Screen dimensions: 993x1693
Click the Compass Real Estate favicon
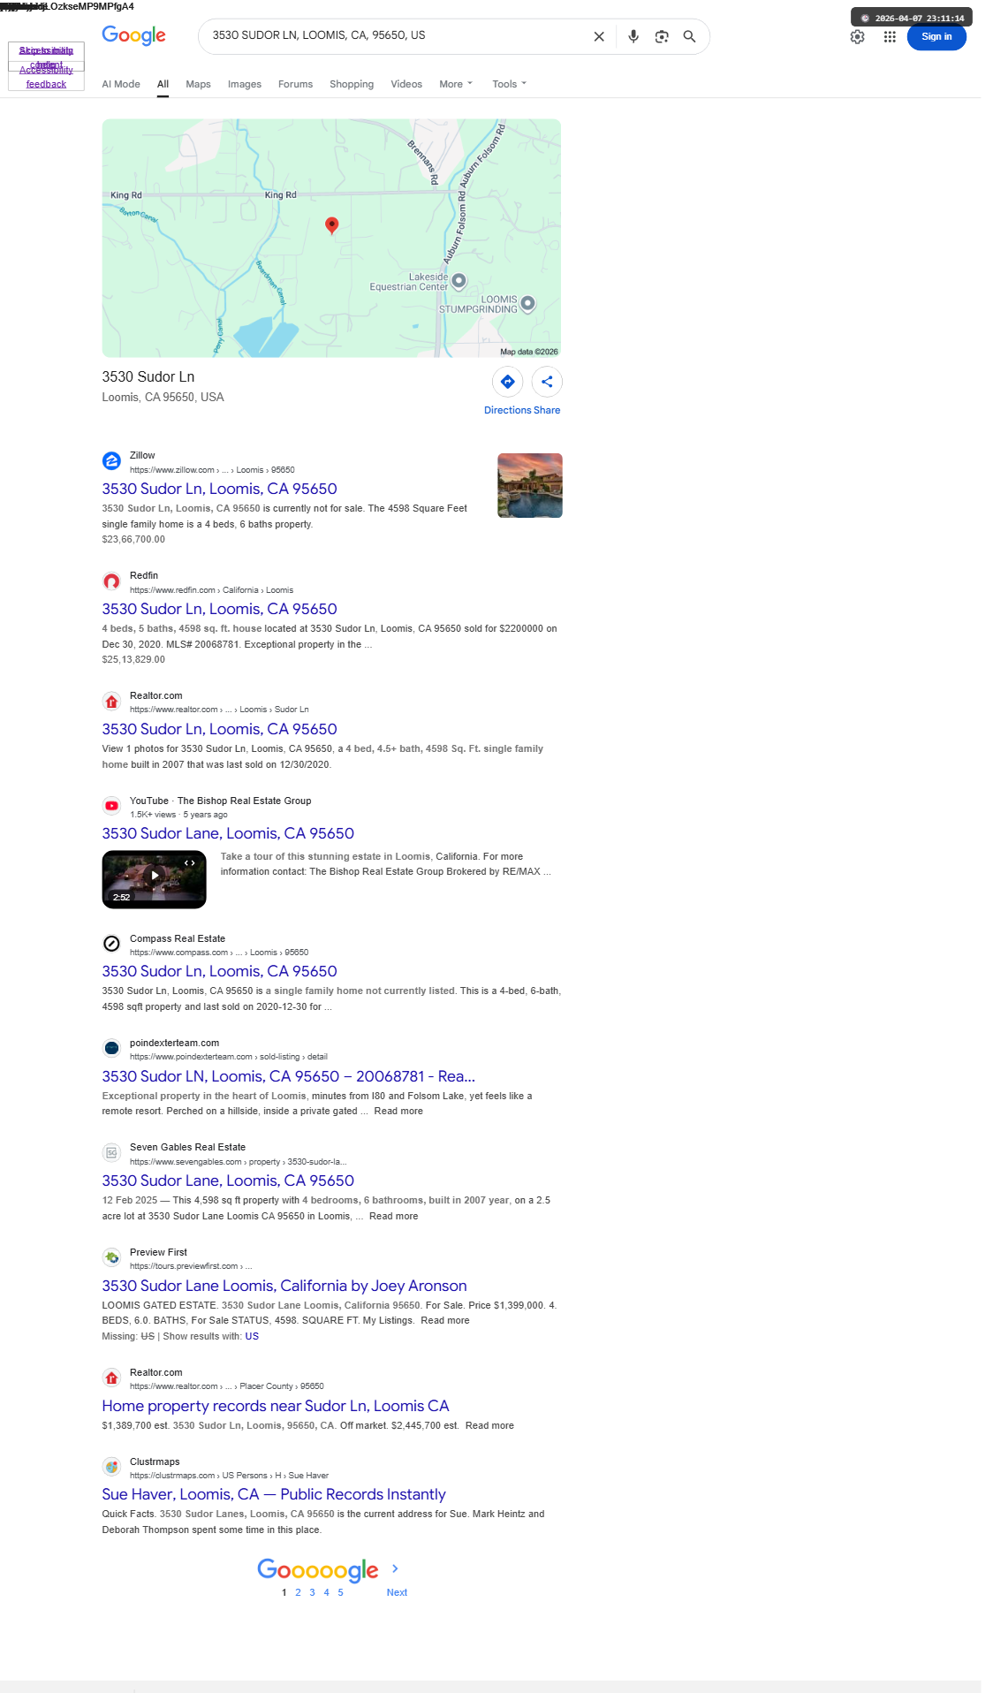[111, 944]
